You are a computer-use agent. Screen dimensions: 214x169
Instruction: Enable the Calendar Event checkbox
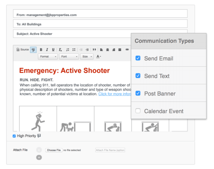[138, 111]
